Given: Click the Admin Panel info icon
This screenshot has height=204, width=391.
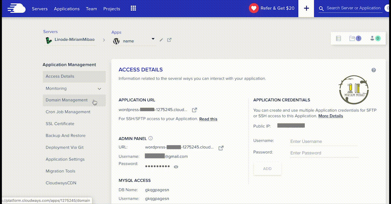Looking at the screenshot, I should click(151, 138).
